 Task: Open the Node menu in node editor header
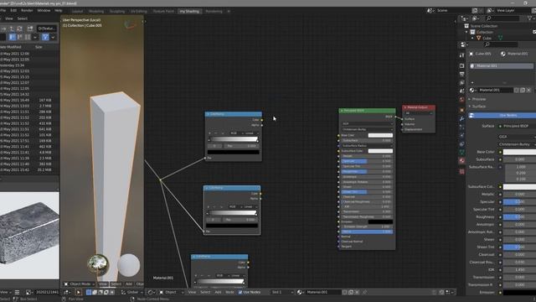tap(229, 292)
